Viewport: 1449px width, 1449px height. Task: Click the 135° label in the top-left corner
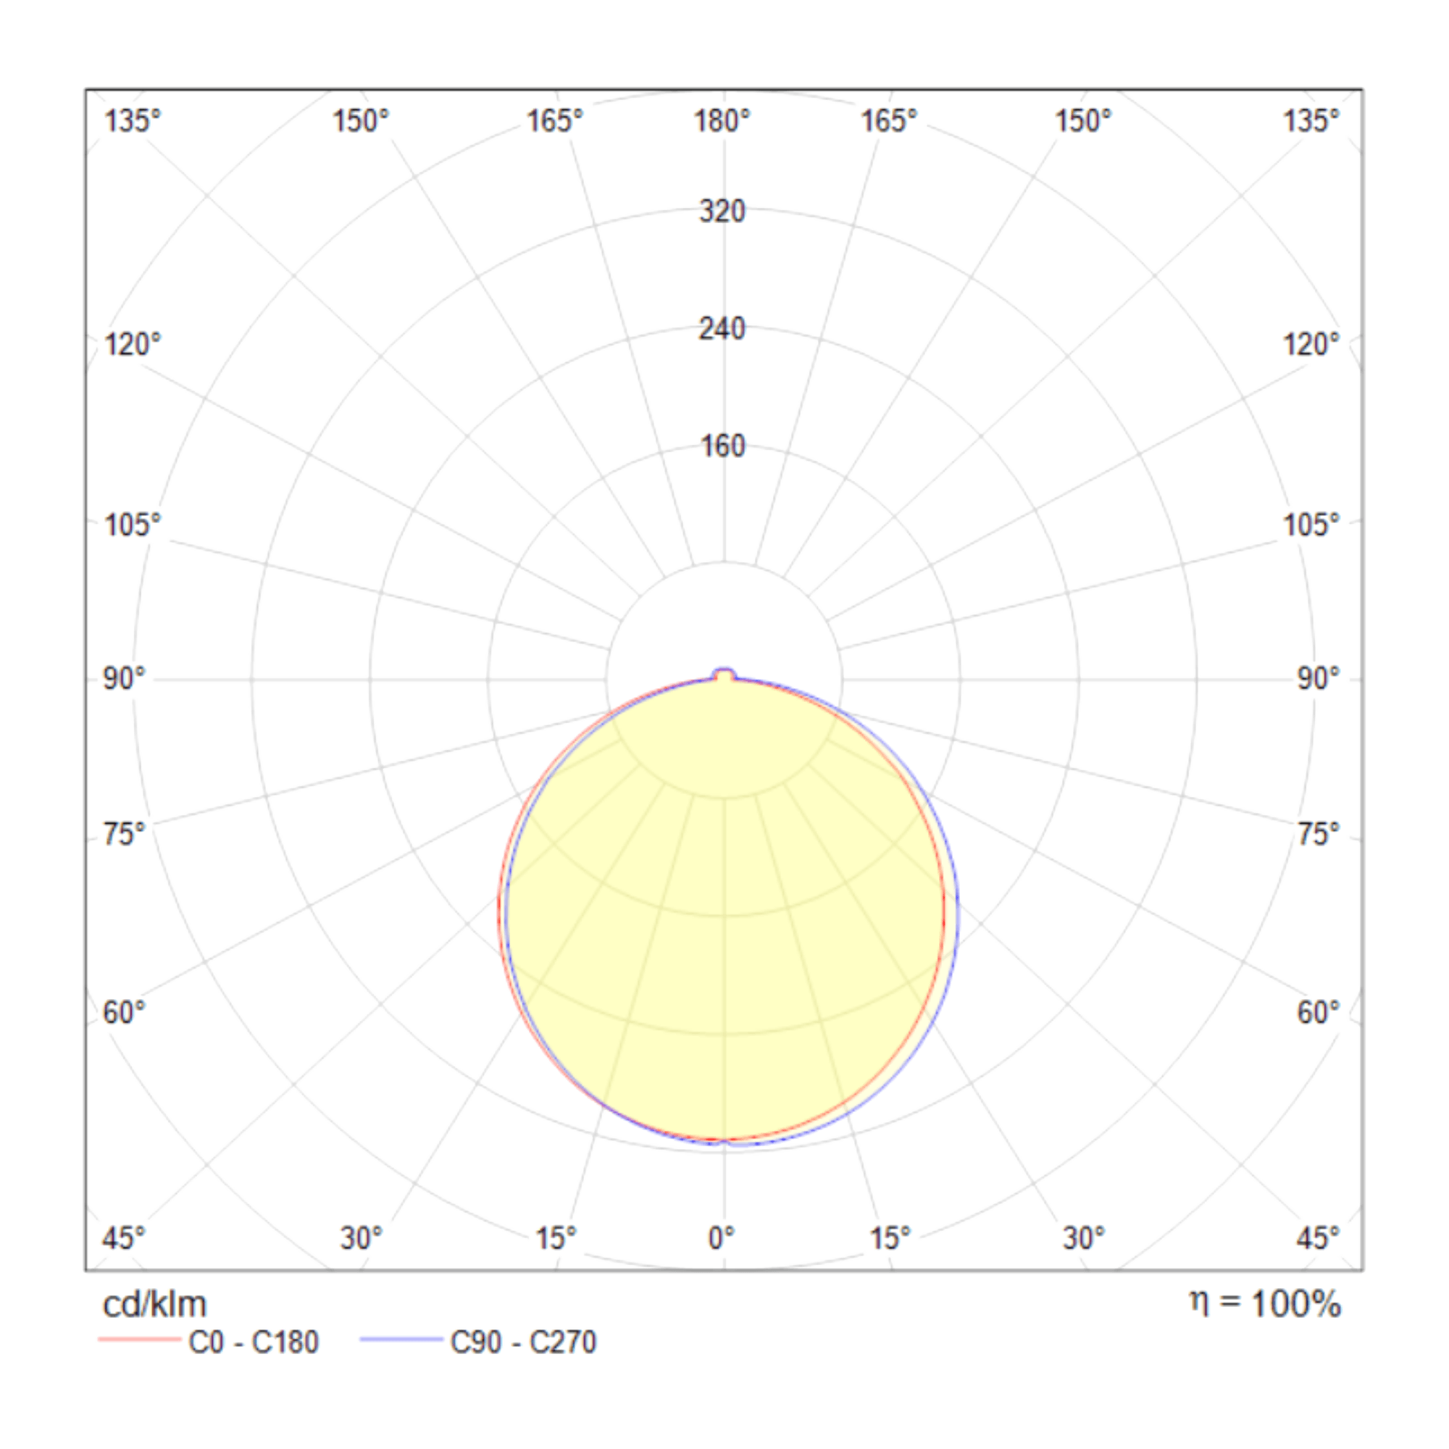pos(132,121)
